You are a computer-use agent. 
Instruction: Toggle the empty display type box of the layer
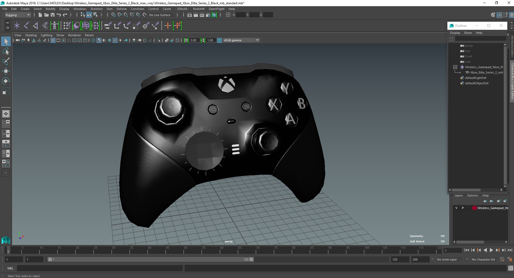click(469, 208)
